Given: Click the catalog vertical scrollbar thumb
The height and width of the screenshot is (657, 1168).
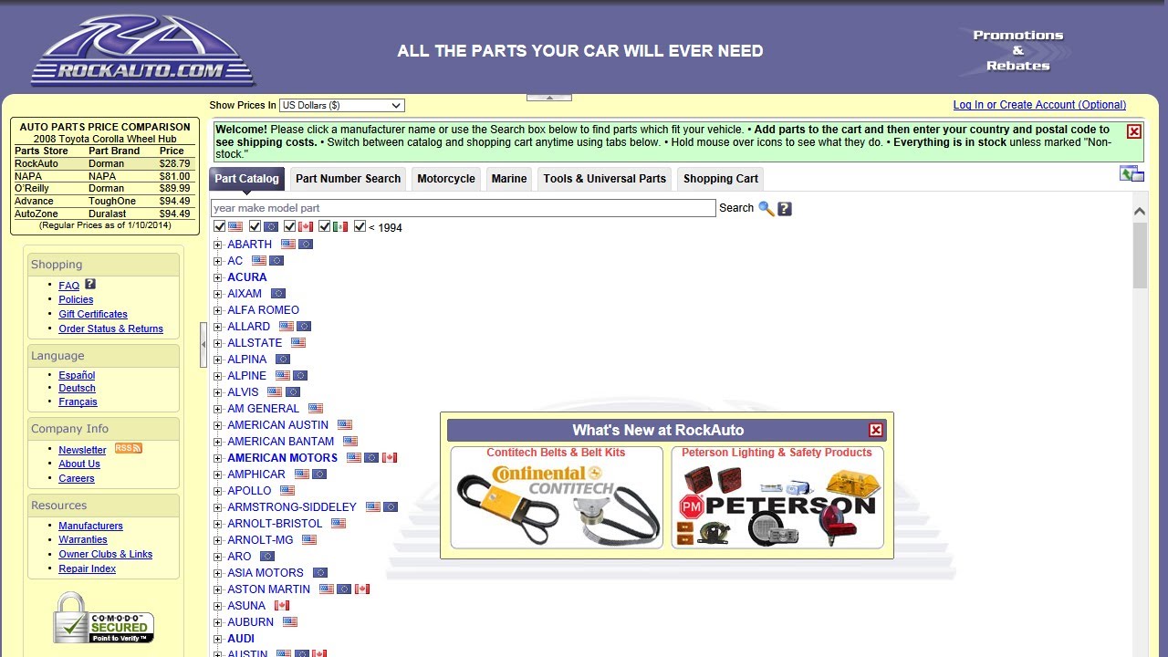Looking at the screenshot, I should (1140, 255).
